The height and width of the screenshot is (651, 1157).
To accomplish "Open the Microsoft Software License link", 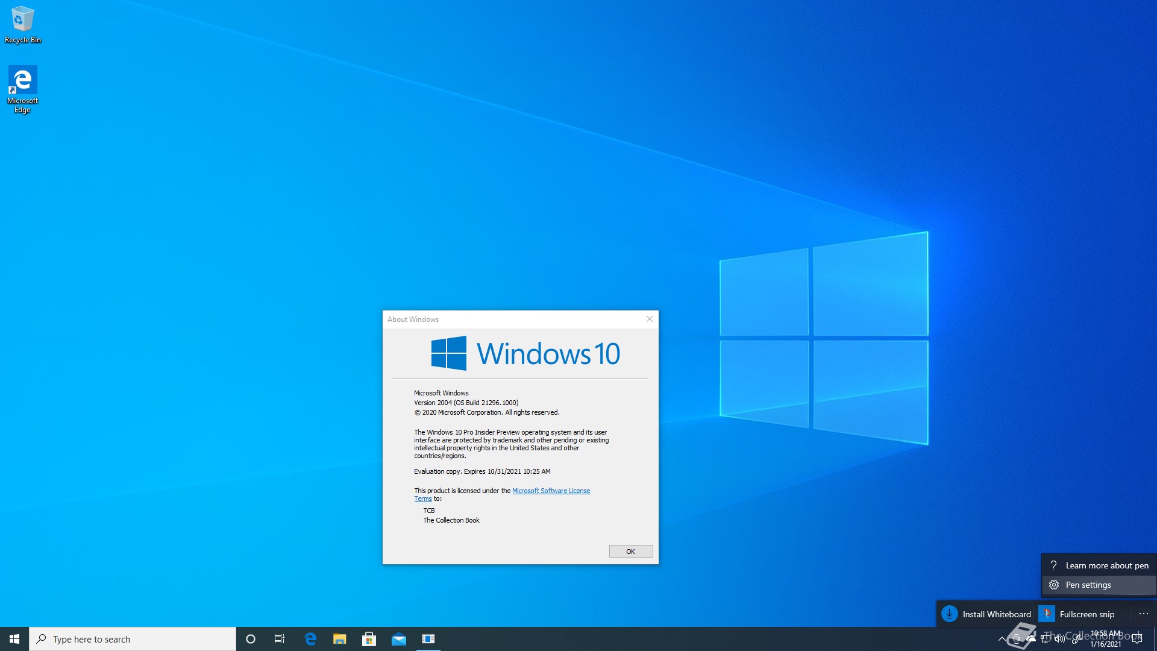I will 551,491.
